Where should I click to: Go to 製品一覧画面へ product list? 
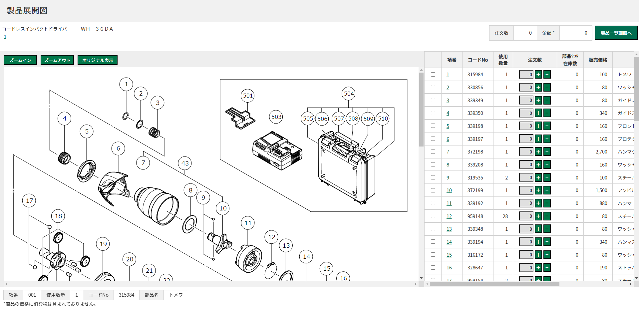coord(616,33)
